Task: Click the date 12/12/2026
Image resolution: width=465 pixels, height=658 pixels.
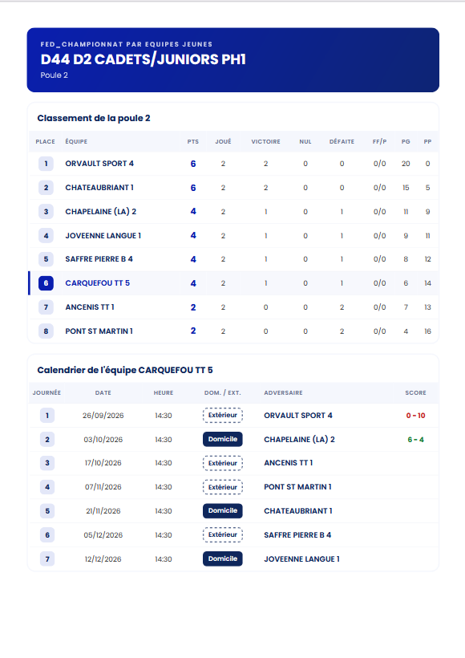Action: coord(103,559)
